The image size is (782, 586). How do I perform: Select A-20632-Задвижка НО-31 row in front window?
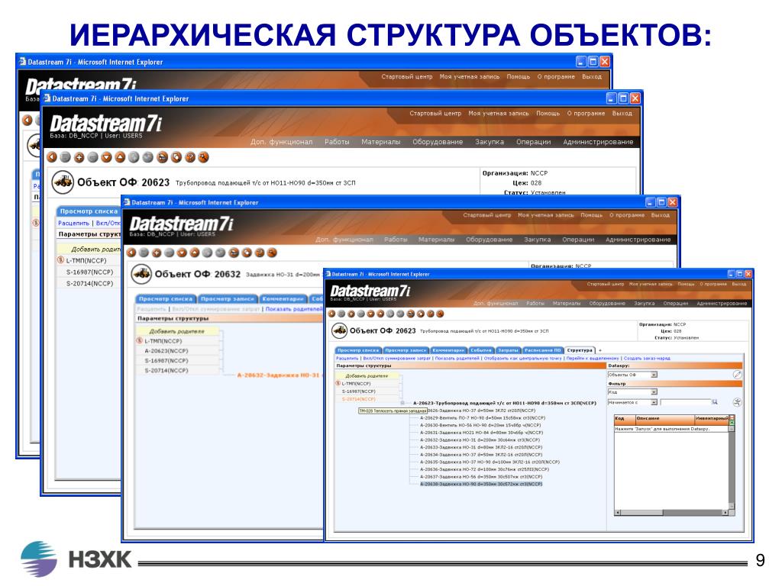480,440
